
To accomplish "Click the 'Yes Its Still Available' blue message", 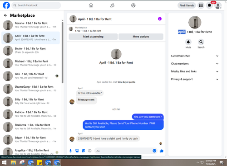I will [123, 125].
